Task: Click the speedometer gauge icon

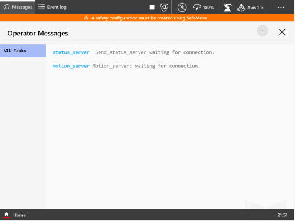Action: tap(196, 7)
